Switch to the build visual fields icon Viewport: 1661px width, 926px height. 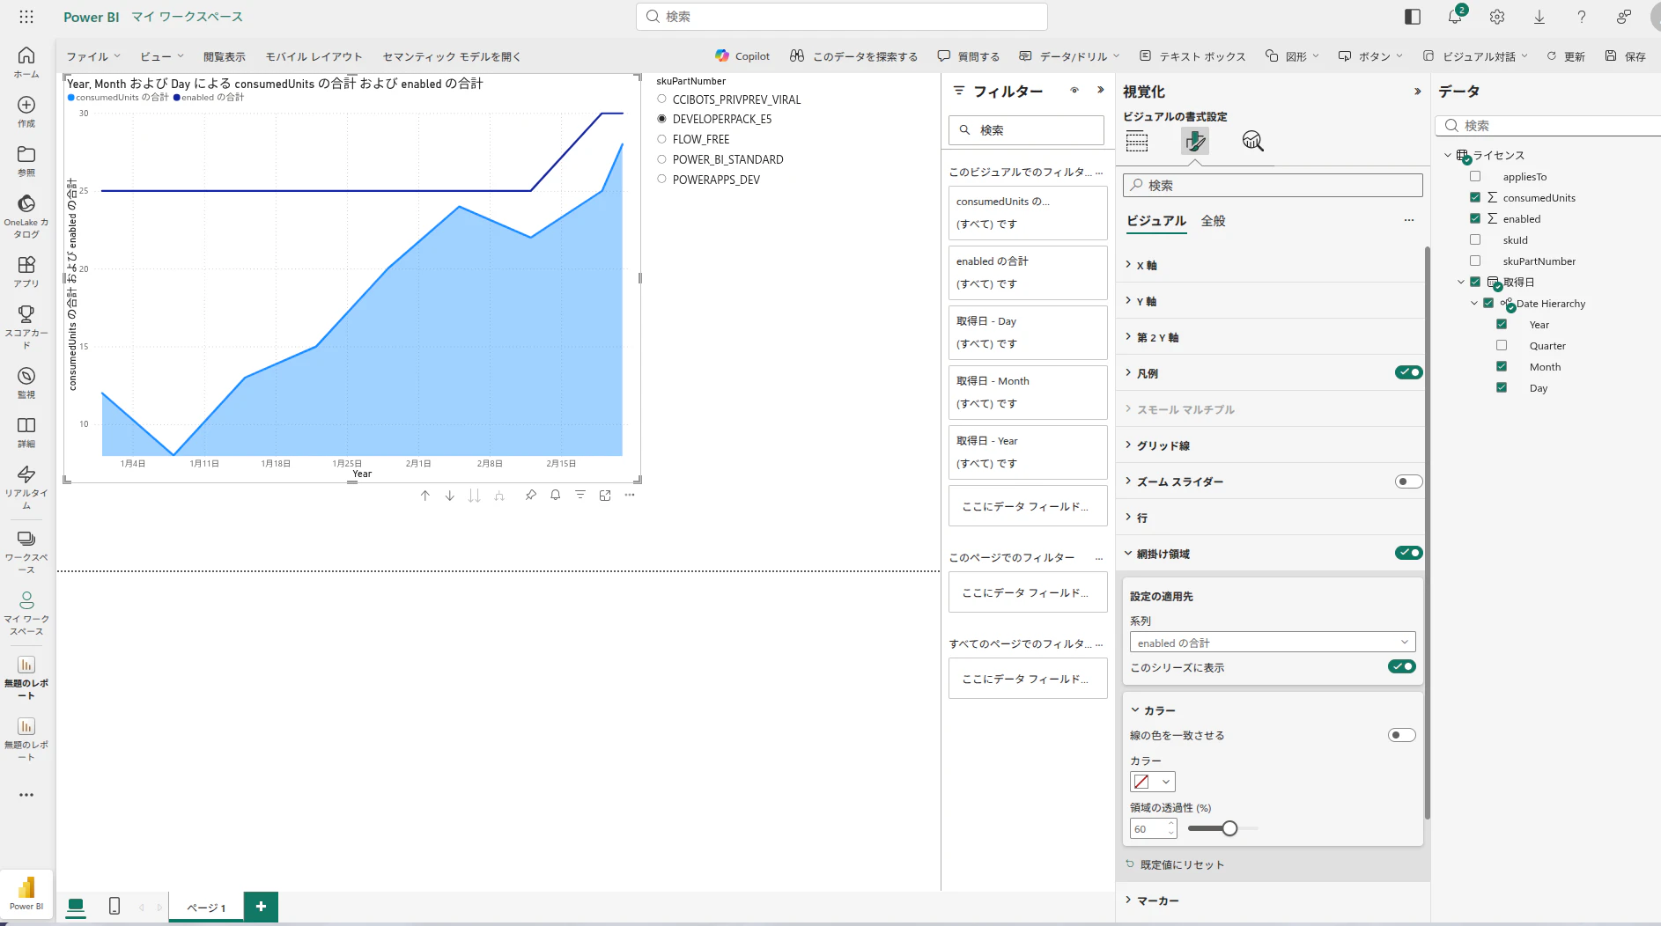coord(1137,141)
